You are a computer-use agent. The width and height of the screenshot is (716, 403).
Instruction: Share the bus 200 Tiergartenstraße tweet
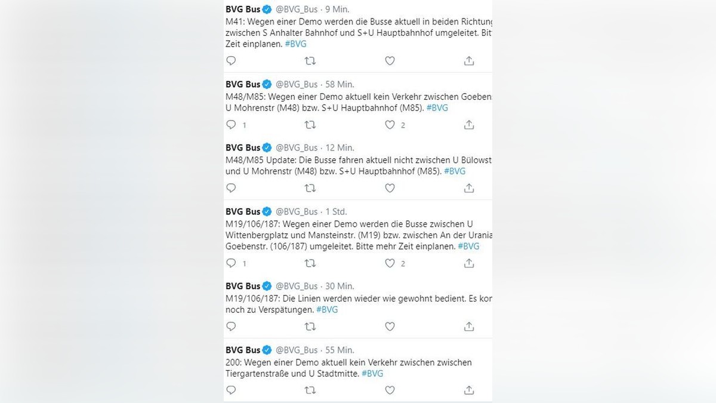(469, 390)
